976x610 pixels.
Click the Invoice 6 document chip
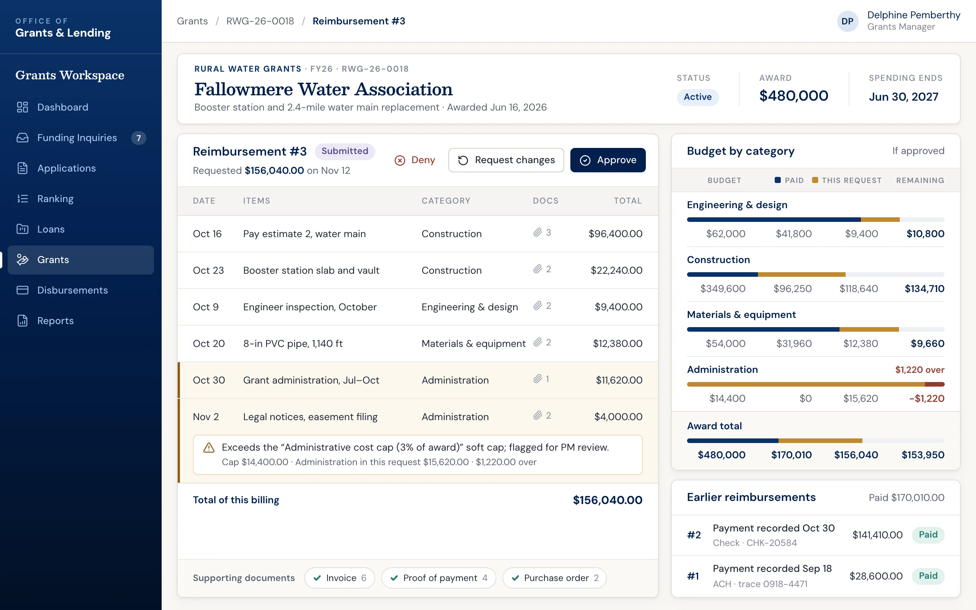click(340, 578)
